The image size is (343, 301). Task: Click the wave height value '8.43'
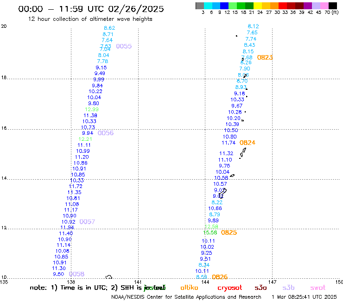coord(249,45)
